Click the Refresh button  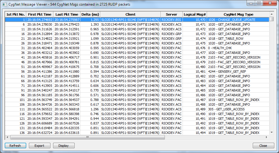tap(15, 146)
